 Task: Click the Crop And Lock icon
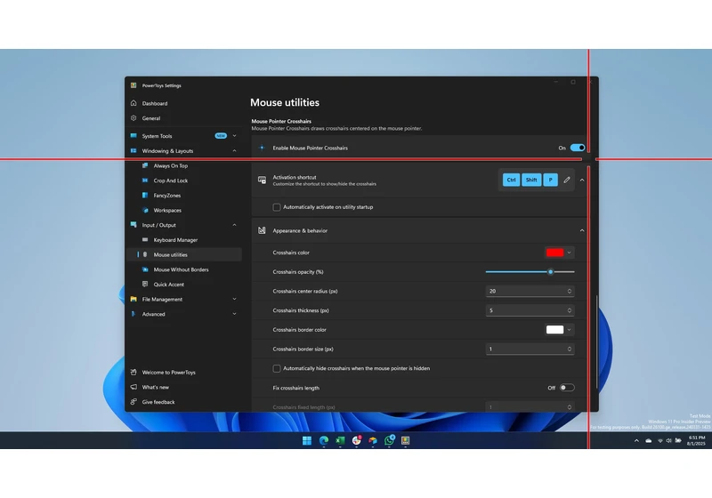(x=145, y=181)
